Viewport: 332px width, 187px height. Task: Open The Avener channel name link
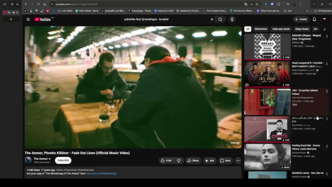click(41, 159)
